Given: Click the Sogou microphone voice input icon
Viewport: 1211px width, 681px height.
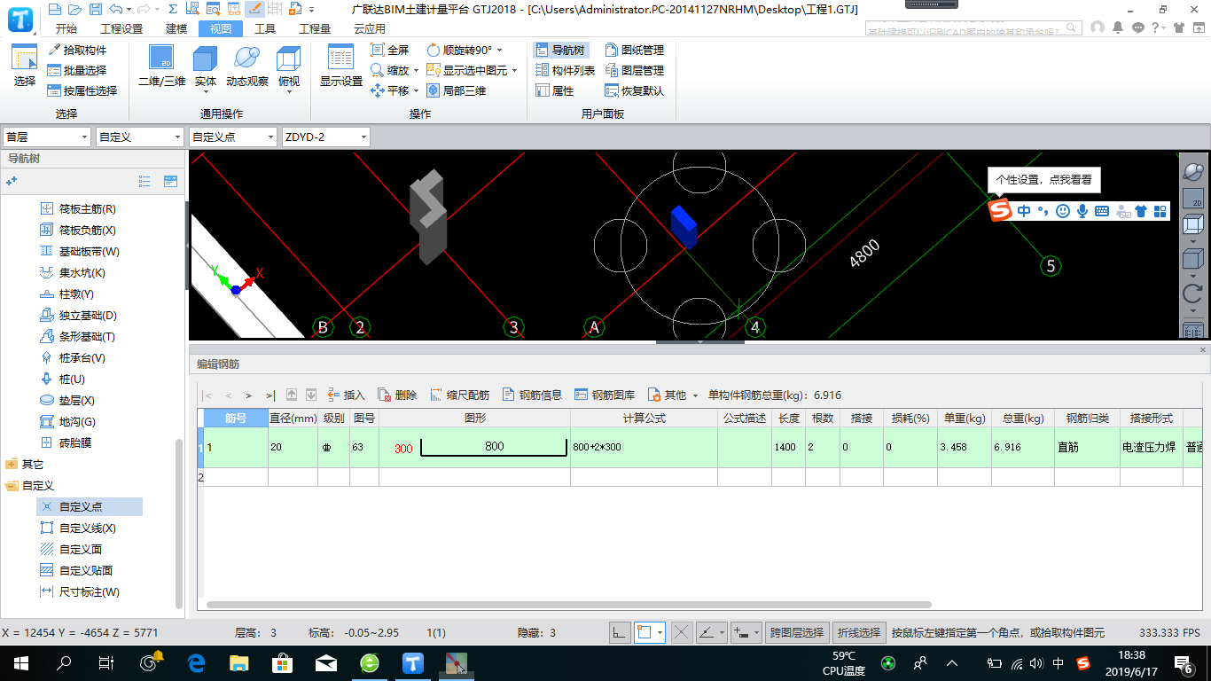Looking at the screenshot, I should point(1082,211).
